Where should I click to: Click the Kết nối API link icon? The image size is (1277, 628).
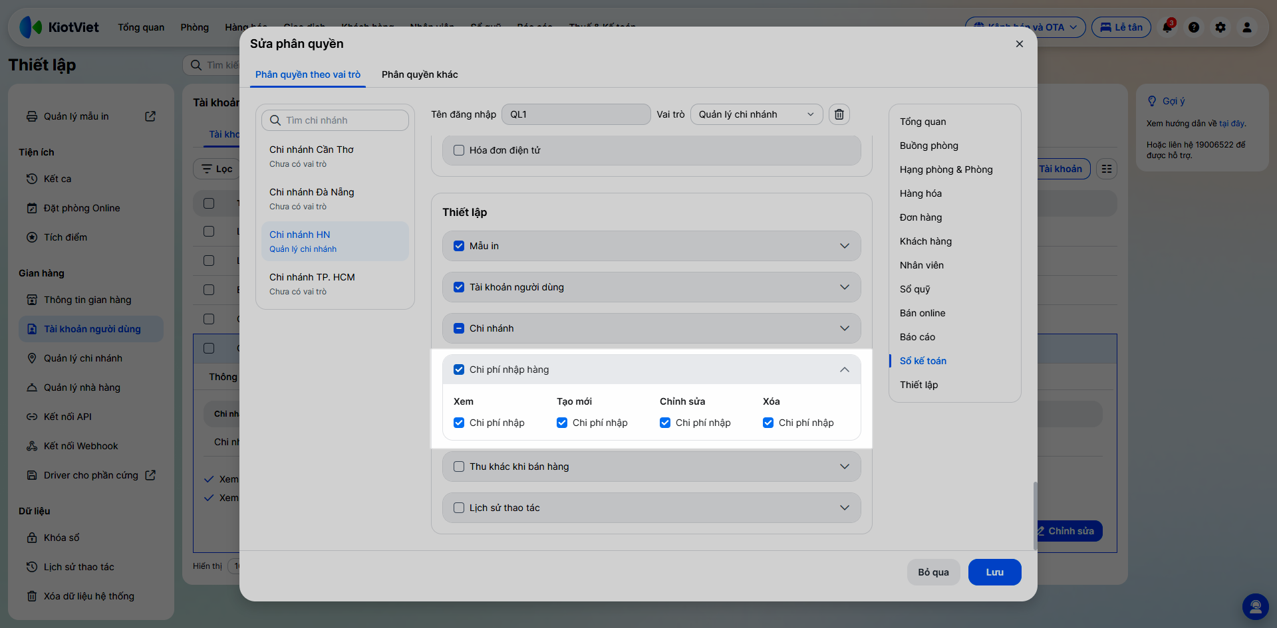(32, 417)
